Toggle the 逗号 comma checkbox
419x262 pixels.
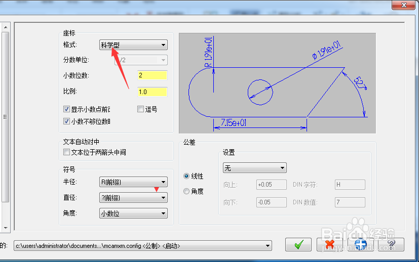tap(140, 109)
